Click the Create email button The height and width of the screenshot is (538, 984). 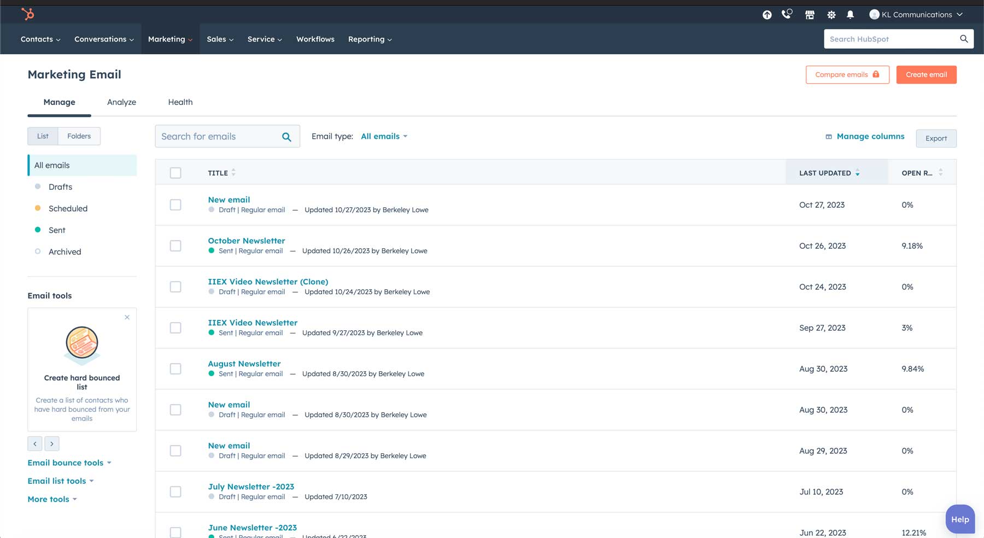tap(926, 74)
